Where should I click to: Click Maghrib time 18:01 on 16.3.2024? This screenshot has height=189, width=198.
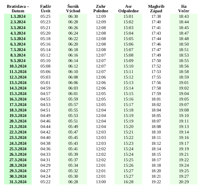[156, 99]
